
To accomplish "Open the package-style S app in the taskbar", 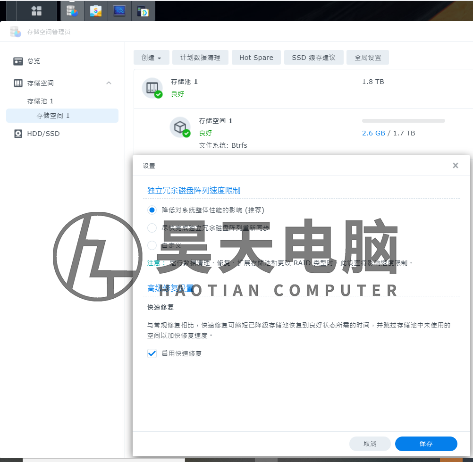I will [x=96, y=10].
